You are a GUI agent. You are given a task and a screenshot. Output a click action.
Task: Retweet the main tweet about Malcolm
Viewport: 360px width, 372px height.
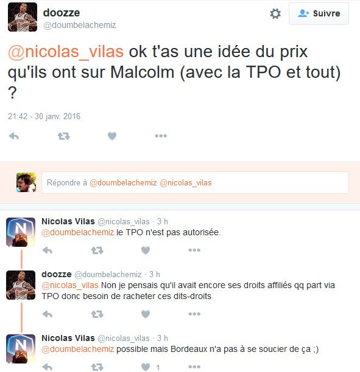click(x=64, y=136)
